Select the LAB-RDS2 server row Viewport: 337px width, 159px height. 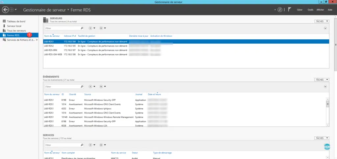coord(186,46)
